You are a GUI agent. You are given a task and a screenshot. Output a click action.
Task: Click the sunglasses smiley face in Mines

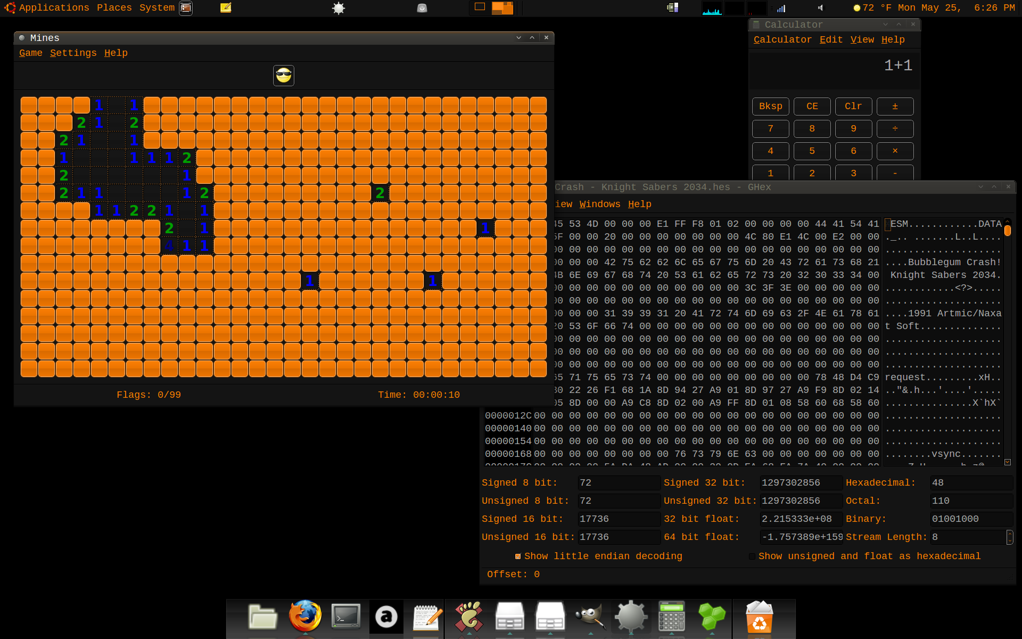click(284, 76)
